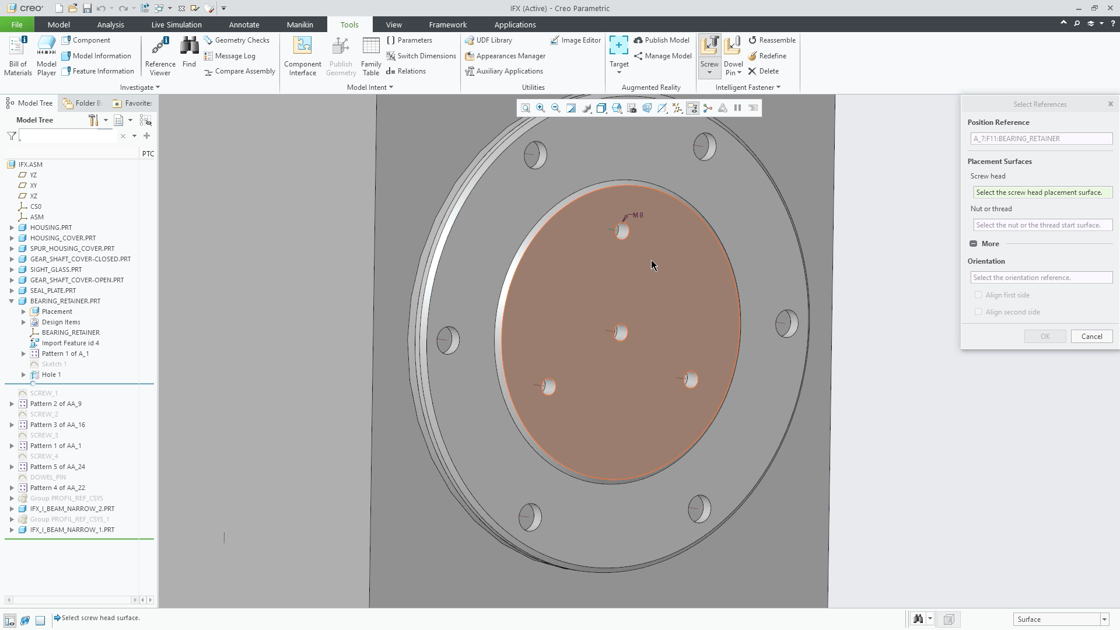Click Datum Display Filters icon

point(677,108)
